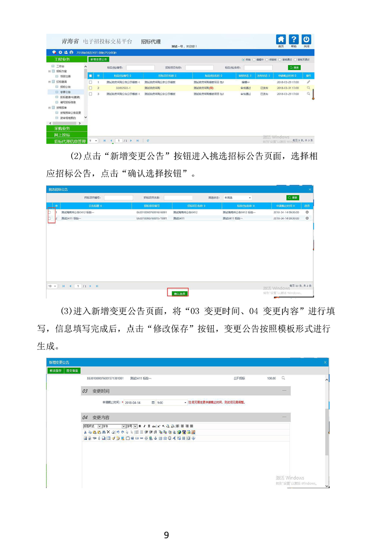The width and height of the screenshot is (384, 543).
Task: Click the 修改保存 button
Action: click(x=55, y=370)
